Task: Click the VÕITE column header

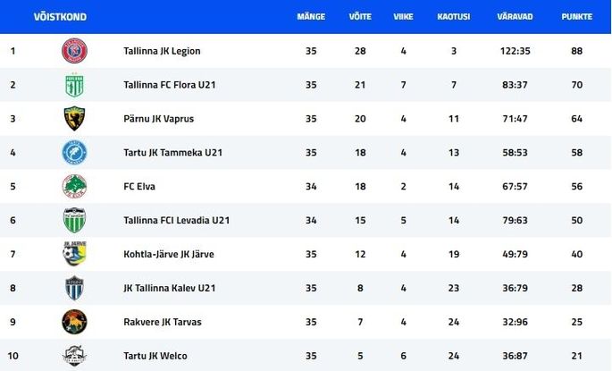Action: pos(360,16)
